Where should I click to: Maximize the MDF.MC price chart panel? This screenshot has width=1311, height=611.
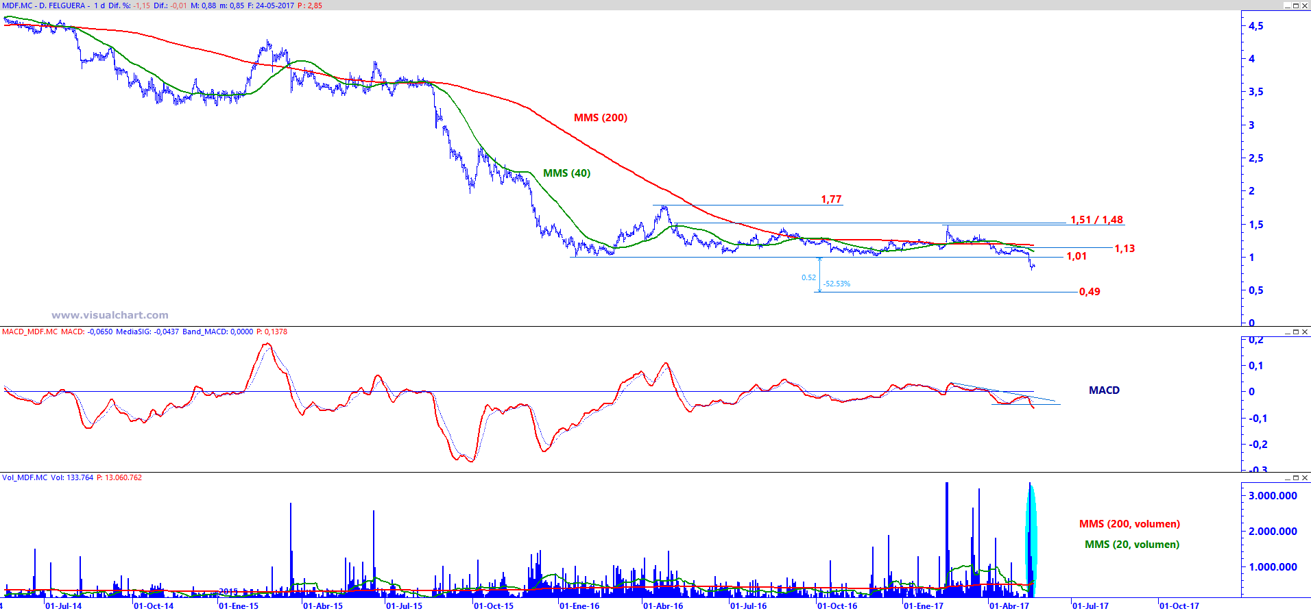point(1295,5)
